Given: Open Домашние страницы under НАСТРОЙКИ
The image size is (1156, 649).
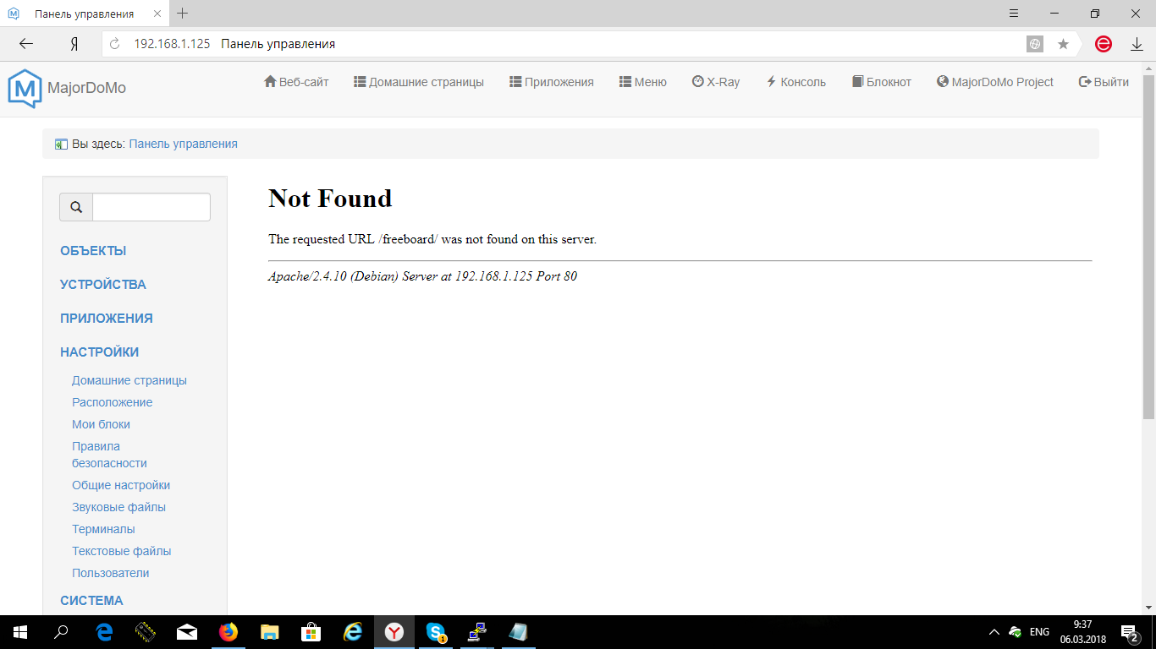Looking at the screenshot, I should point(129,380).
